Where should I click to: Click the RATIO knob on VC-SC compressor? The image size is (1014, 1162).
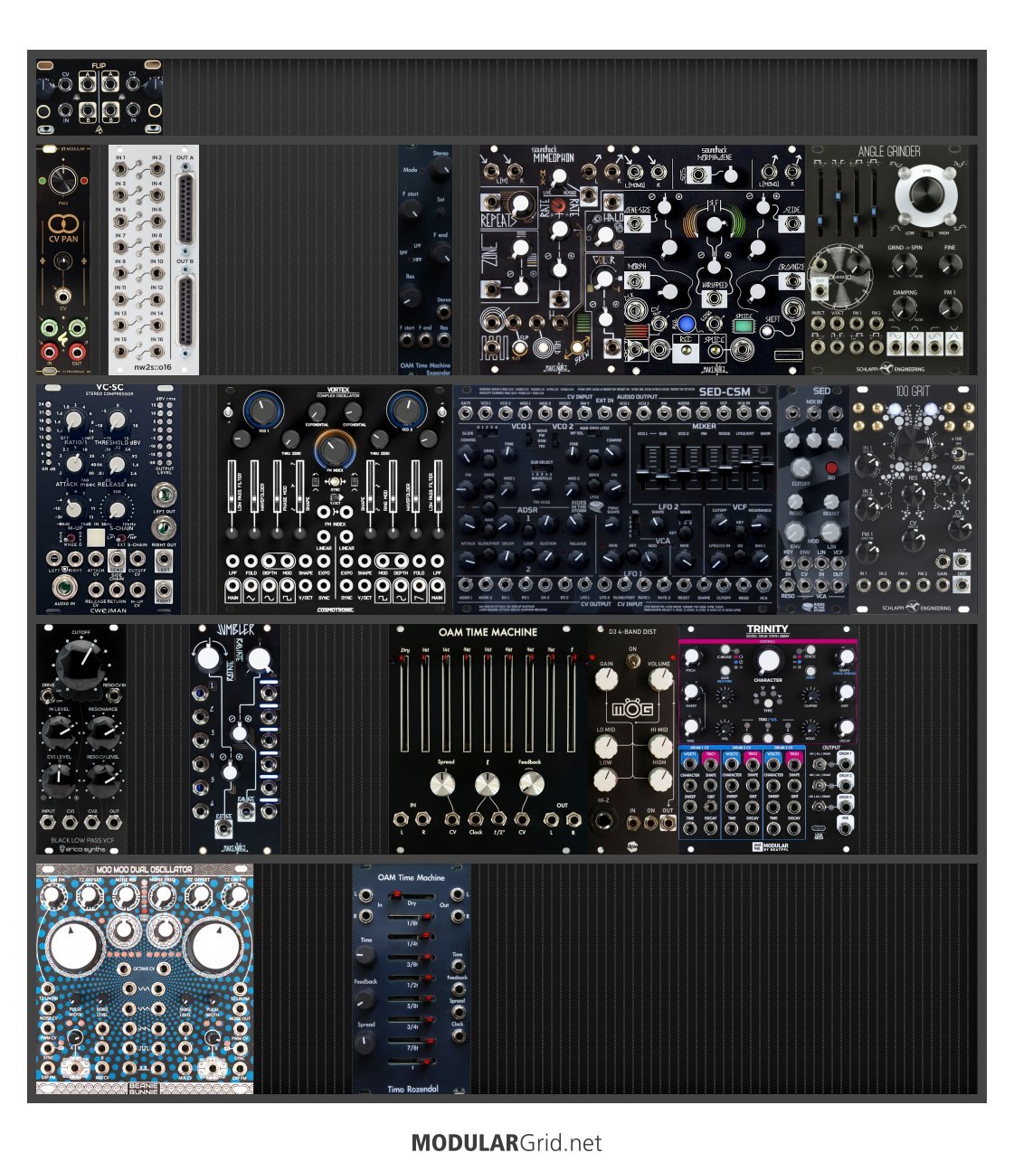coord(71,420)
